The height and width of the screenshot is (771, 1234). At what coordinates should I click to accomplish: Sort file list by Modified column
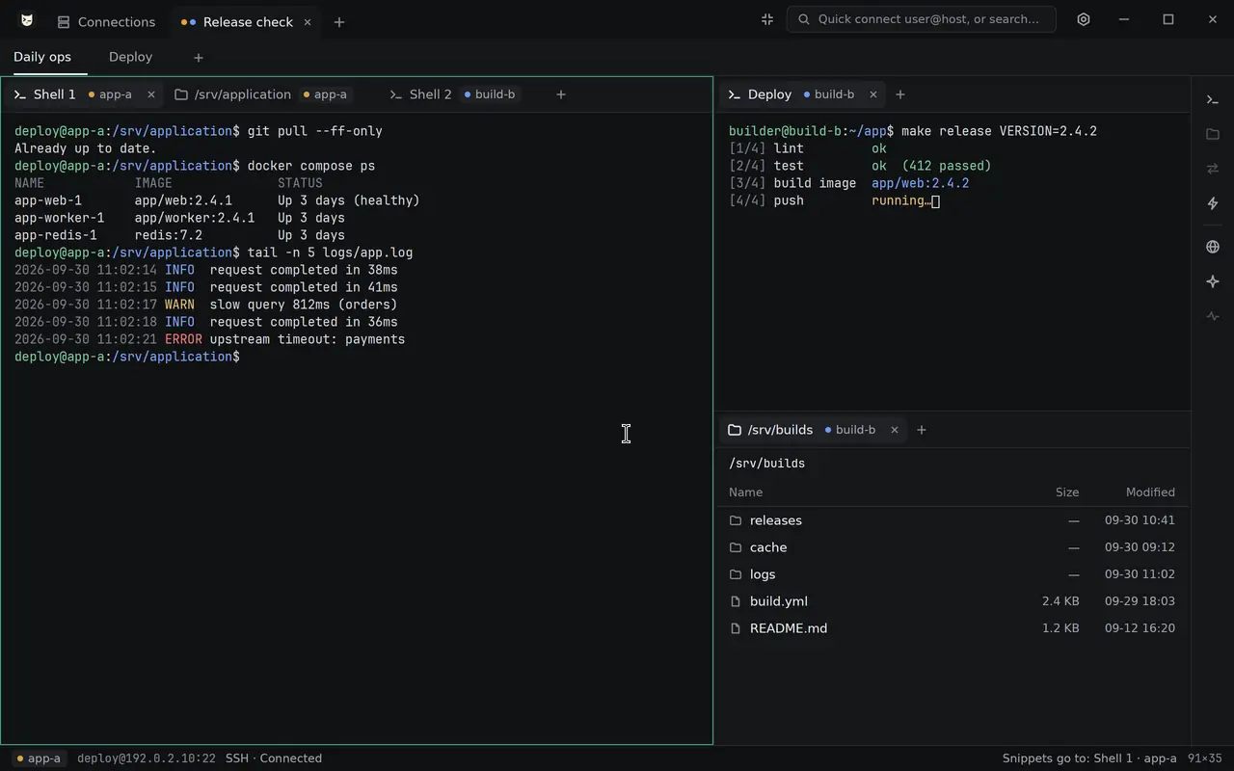1150,492
